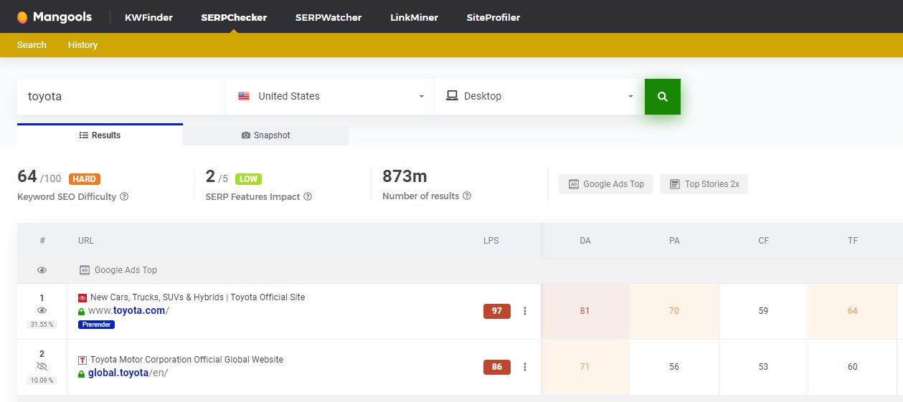Go to LinkMiner

[414, 17]
